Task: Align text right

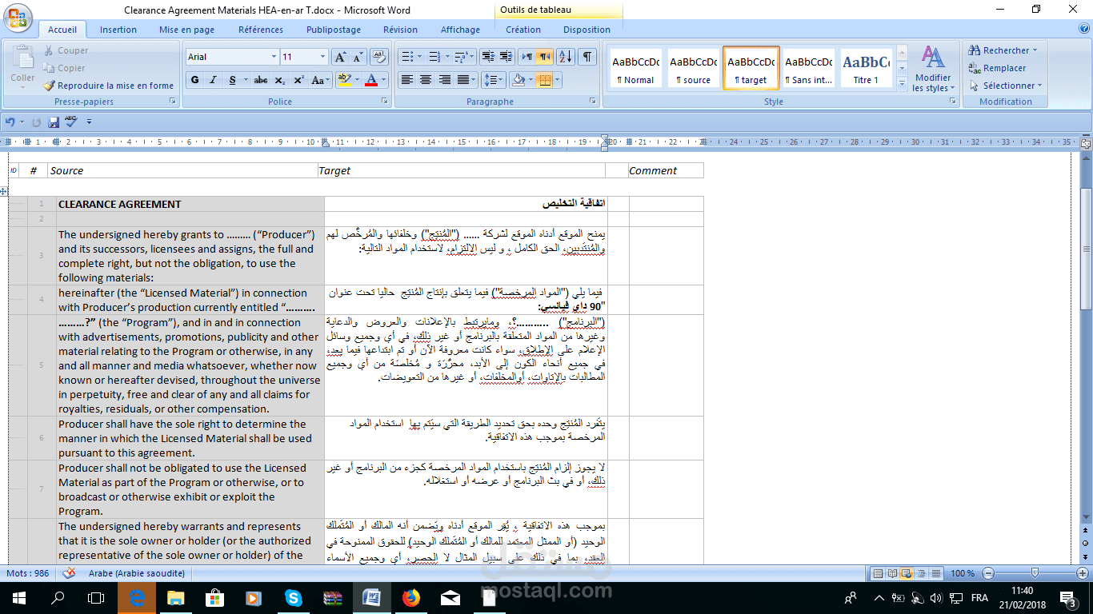Action: [444, 80]
